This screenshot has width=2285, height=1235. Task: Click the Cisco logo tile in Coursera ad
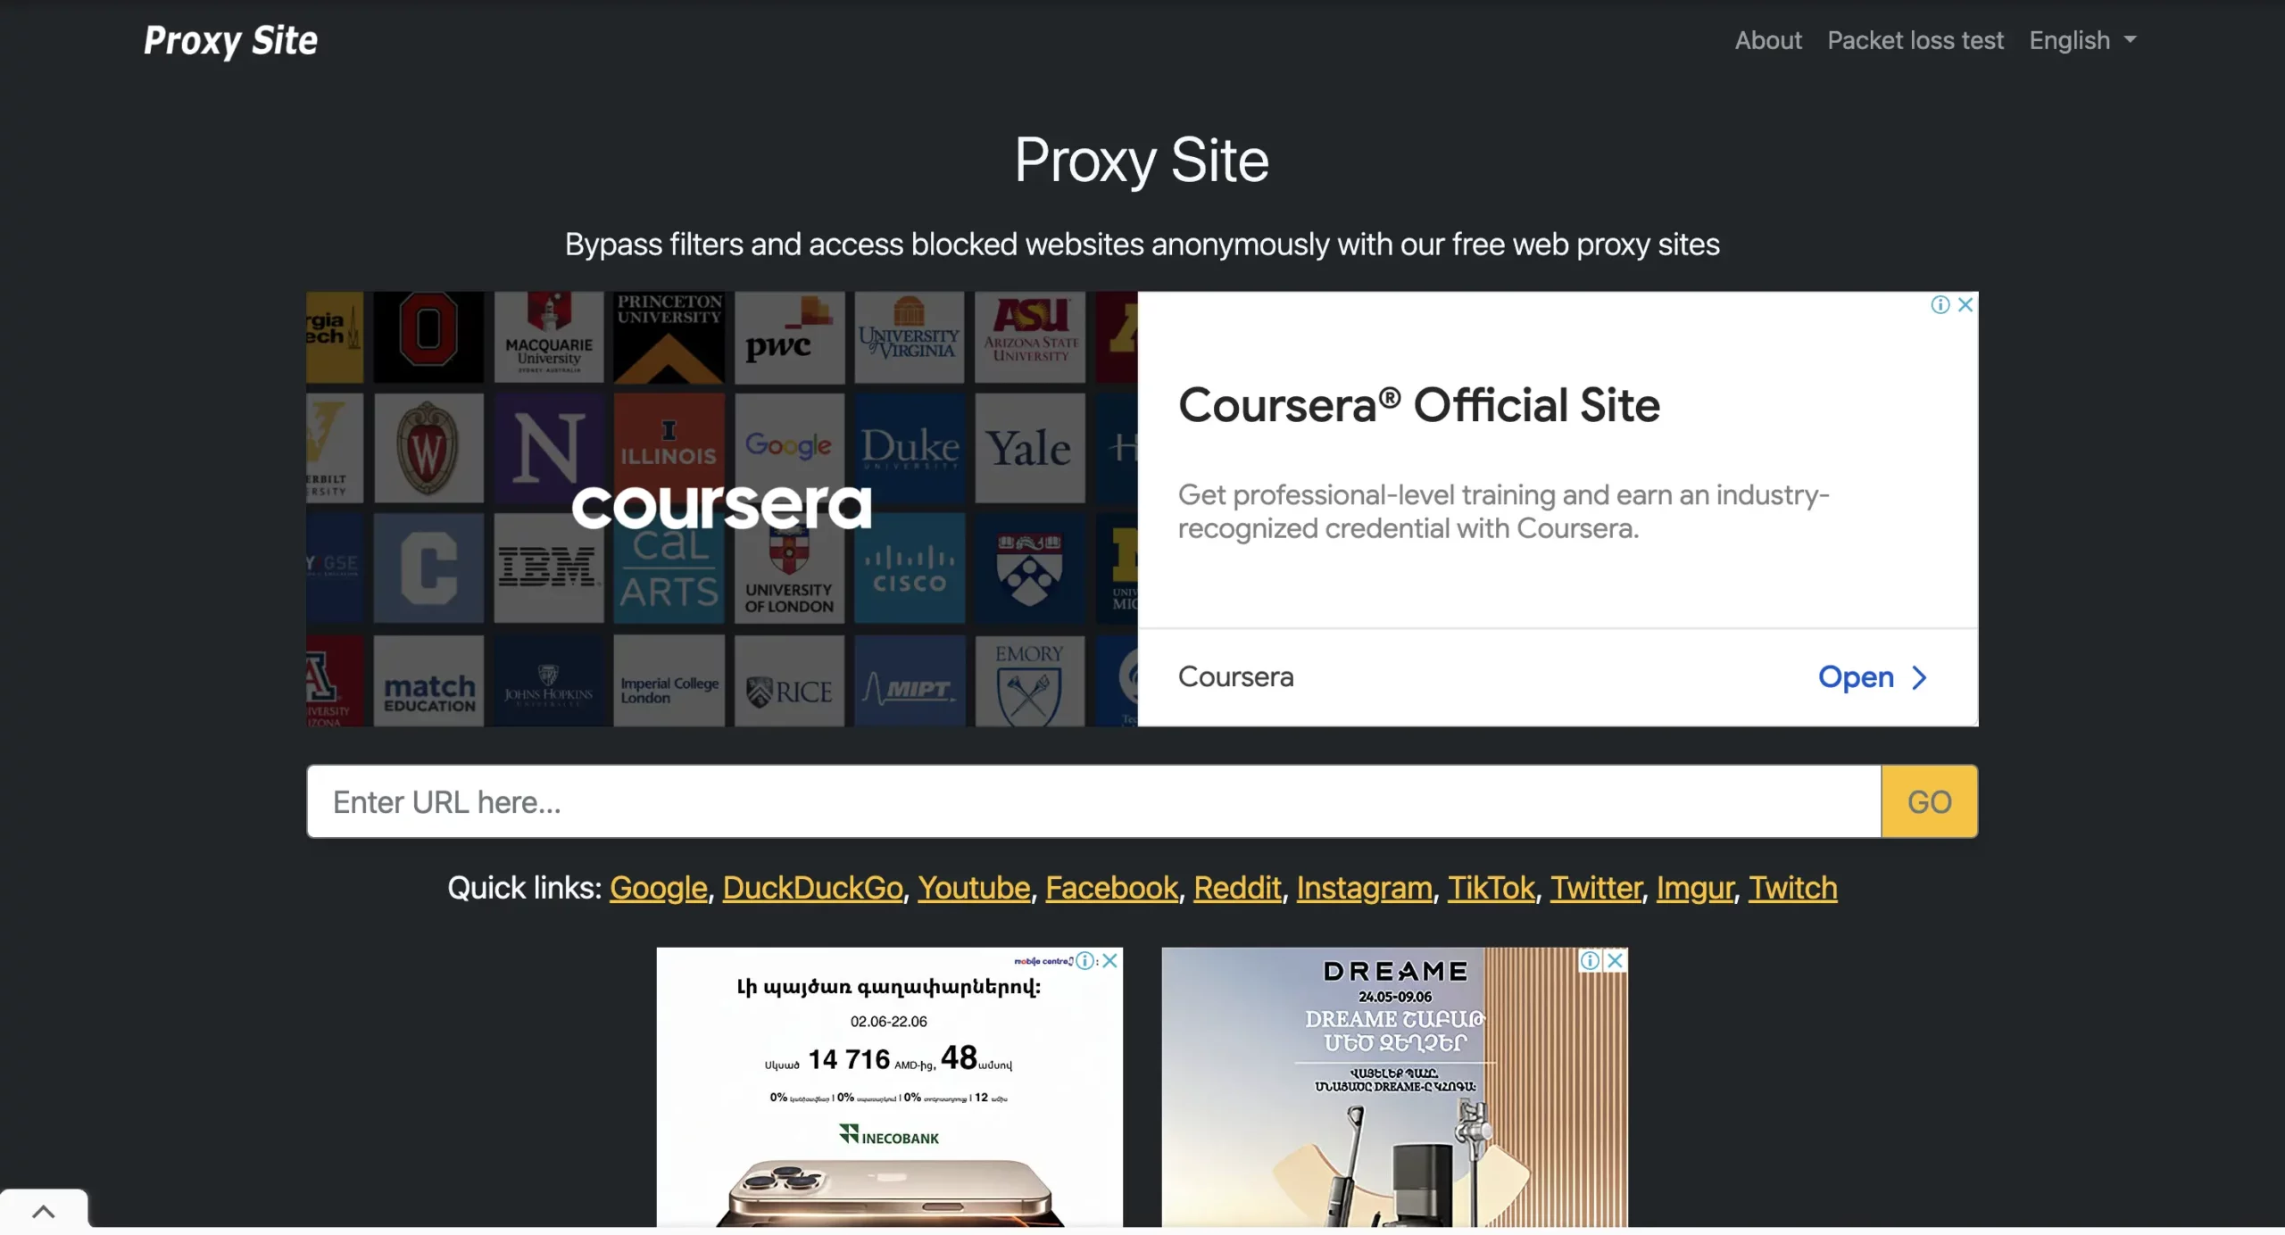click(x=909, y=568)
